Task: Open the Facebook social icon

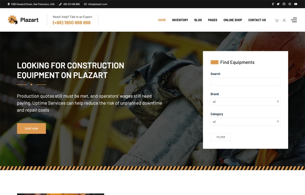Action: 273,4
